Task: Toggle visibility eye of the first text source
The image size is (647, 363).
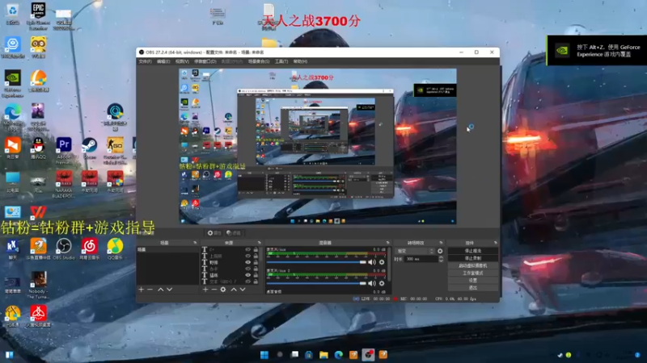Action: pyautogui.click(x=247, y=249)
